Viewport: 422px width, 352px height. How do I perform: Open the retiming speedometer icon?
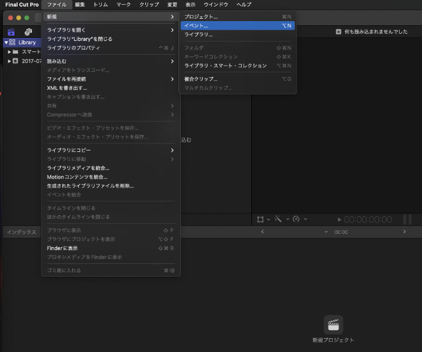pyautogui.click(x=296, y=219)
